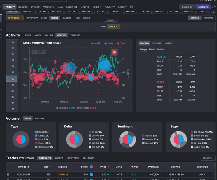Select VOL2VOL activity chart
The height and width of the screenshot is (180, 217).
point(62,35)
